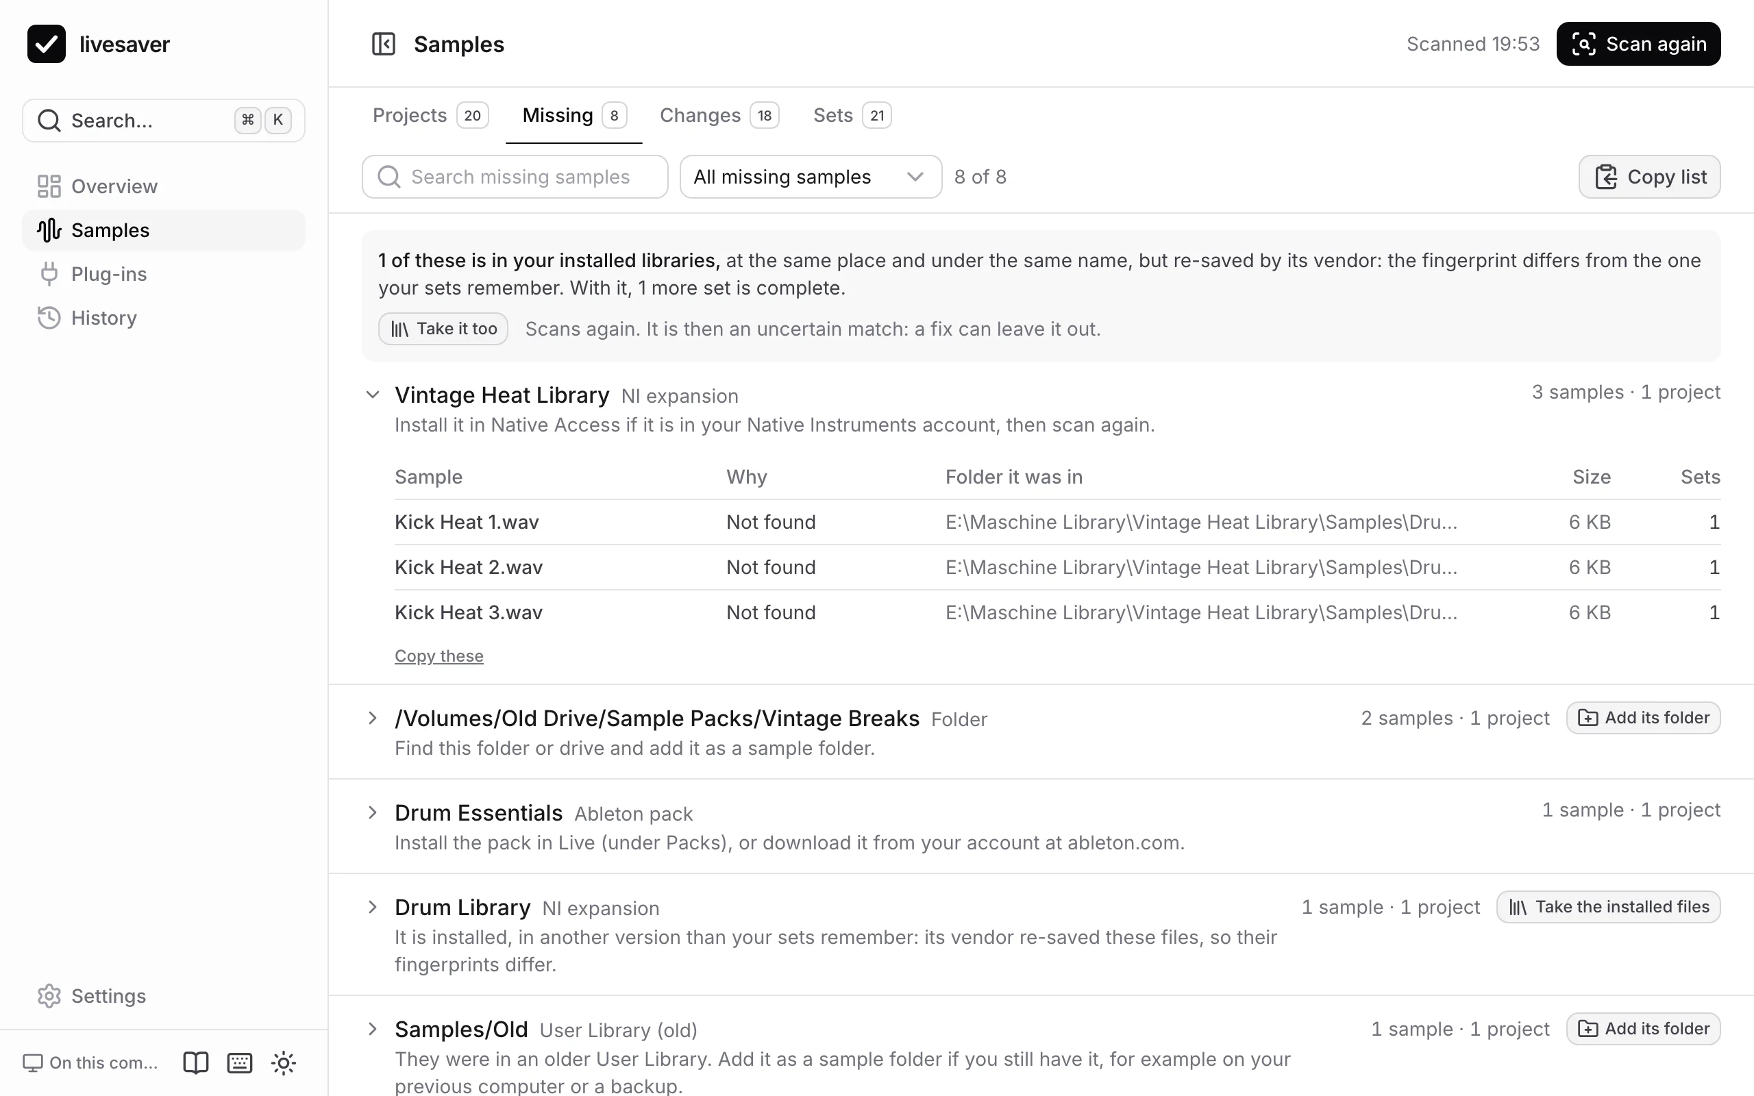Select Kick Heat 3.wav row
This screenshot has width=1754, height=1096.
click(x=1057, y=612)
